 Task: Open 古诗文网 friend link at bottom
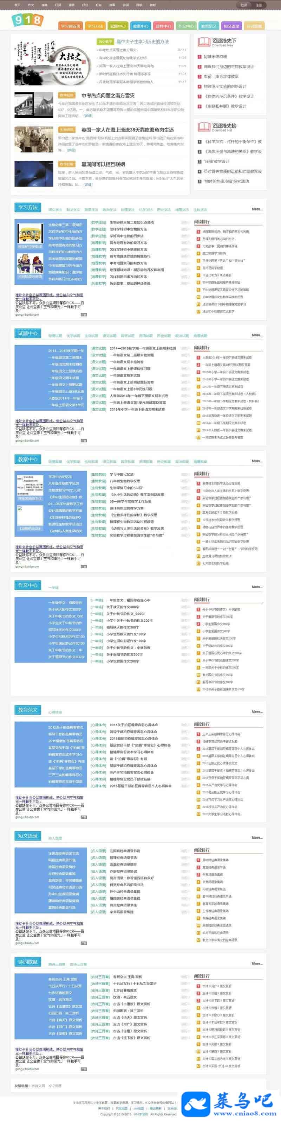click(38, 1085)
